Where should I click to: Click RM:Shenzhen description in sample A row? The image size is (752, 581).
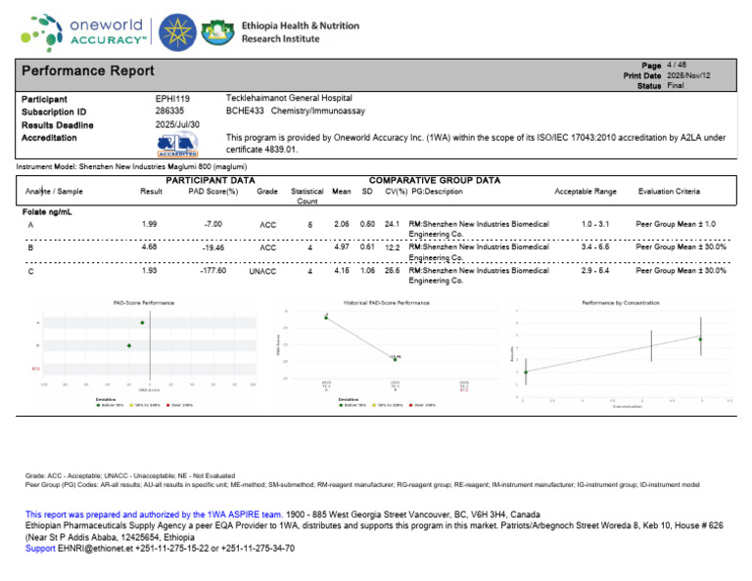pos(479,229)
